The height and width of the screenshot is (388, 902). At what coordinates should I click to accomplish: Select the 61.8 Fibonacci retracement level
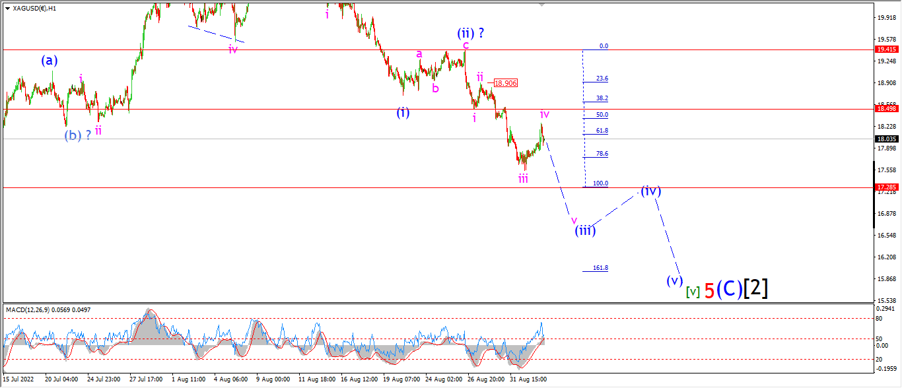602,131
